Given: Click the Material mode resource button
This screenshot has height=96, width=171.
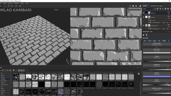Looking at the screenshot, I should tap(157, 44).
